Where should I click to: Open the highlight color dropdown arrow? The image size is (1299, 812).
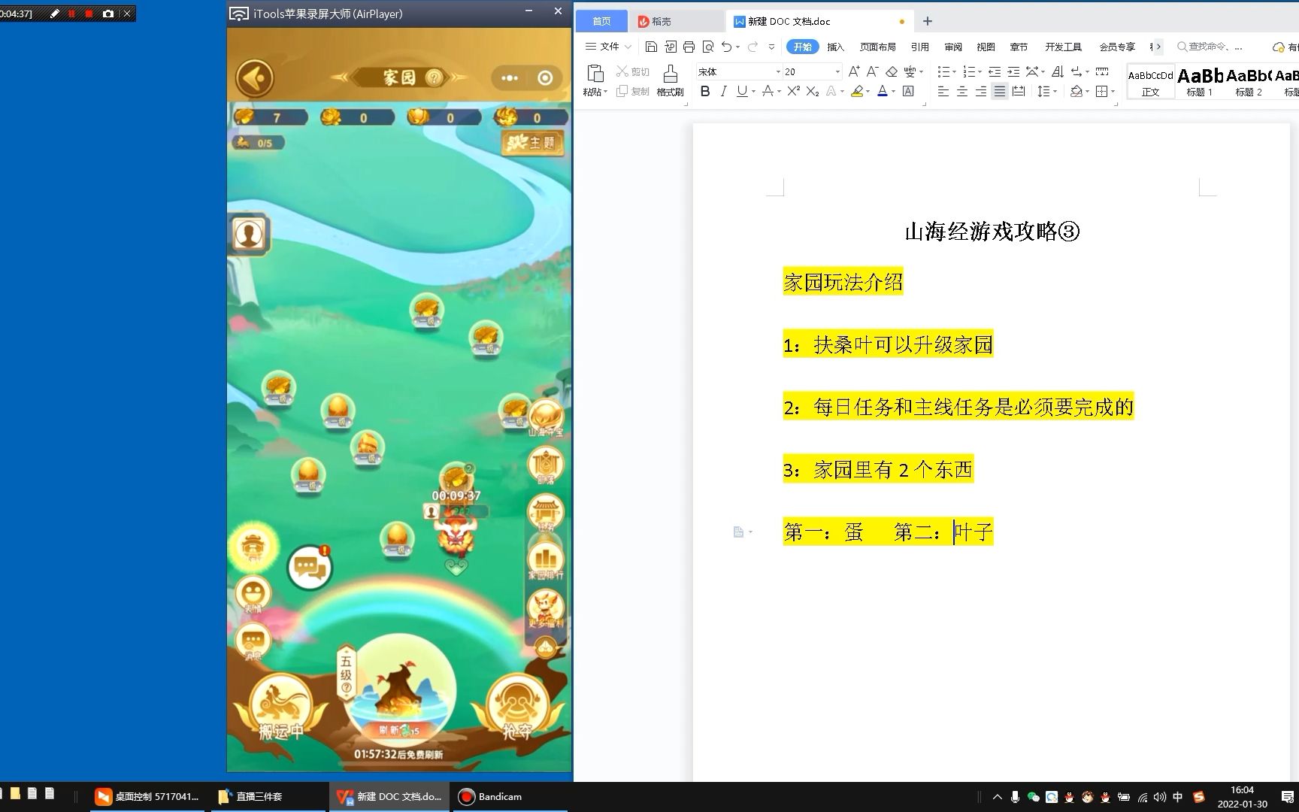point(868,92)
